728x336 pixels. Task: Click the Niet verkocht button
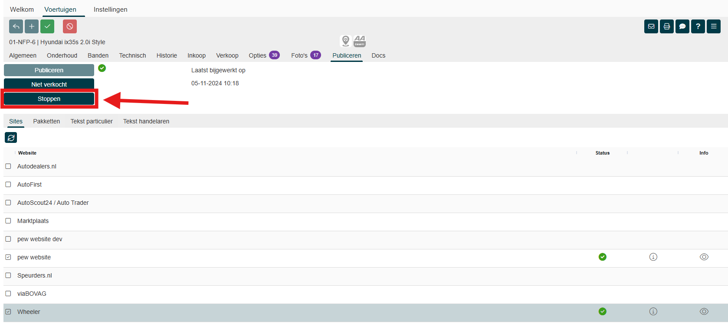[x=49, y=84]
